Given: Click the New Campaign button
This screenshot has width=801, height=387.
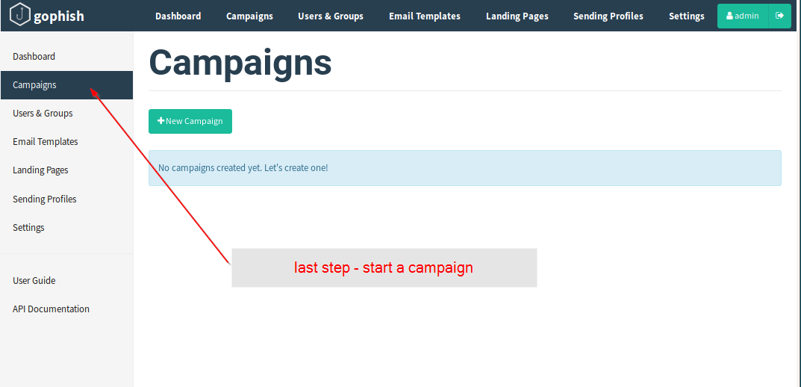Looking at the screenshot, I should [190, 121].
